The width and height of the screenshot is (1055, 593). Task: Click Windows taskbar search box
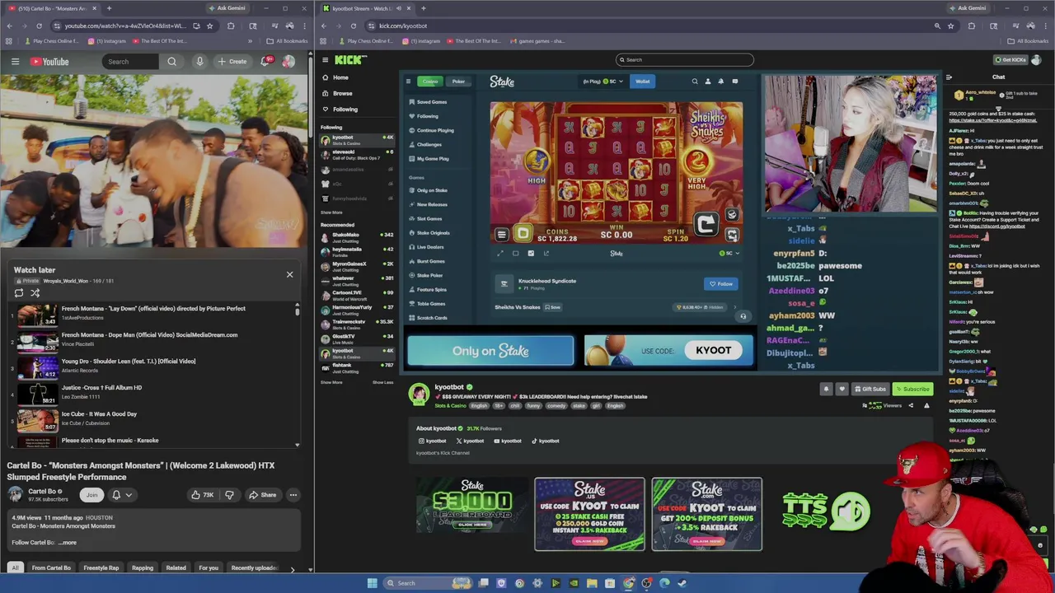[x=427, y=583]
